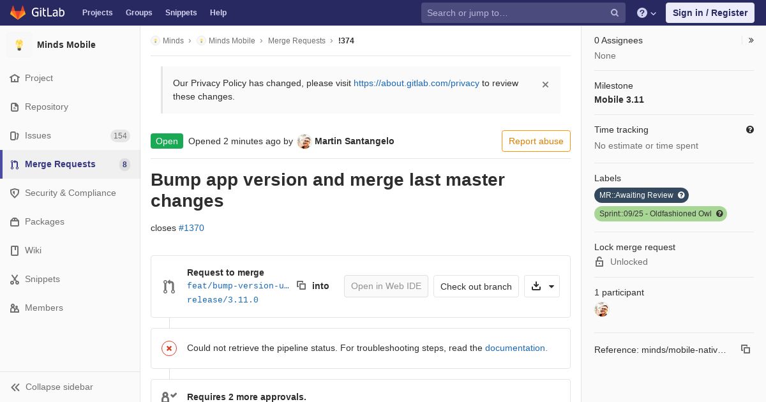
Task: Click the Check out branch button
Action: [476, 287]
